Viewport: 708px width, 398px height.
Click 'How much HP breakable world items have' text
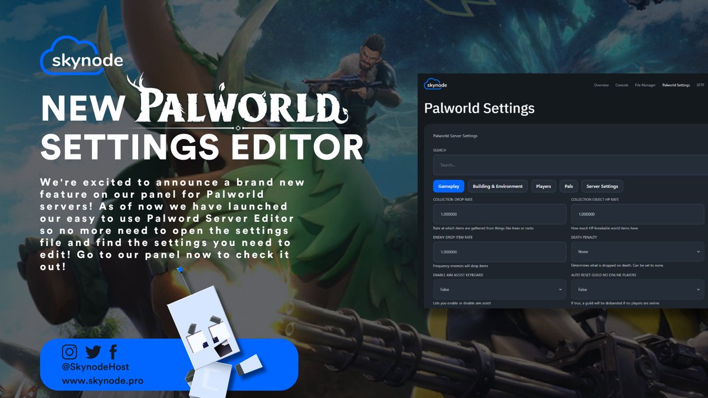coord(604,228)
